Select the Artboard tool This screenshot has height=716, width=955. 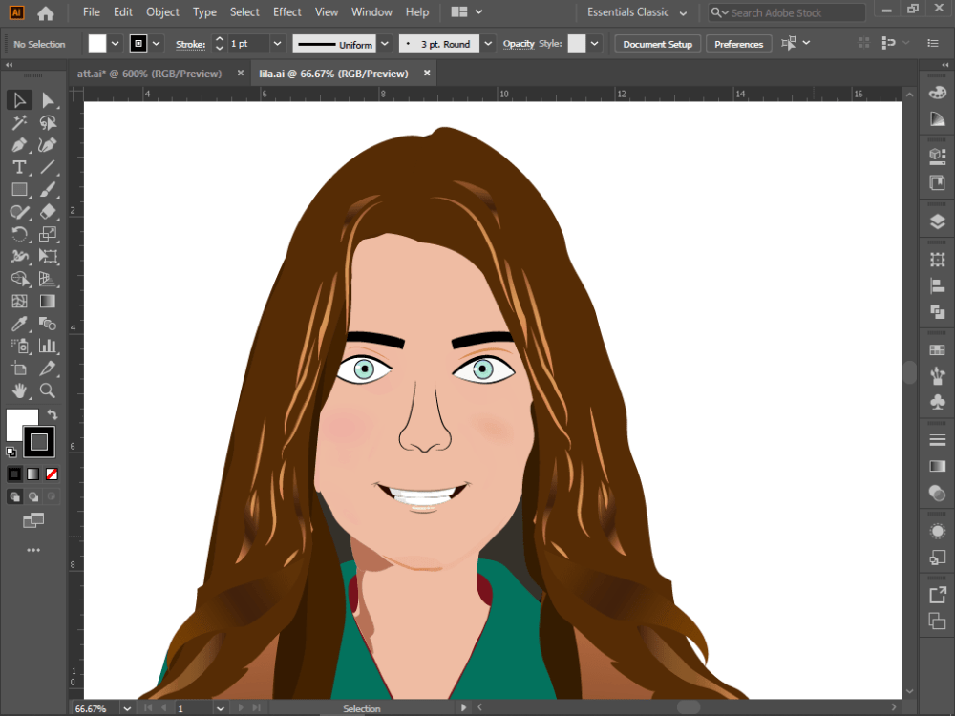click(19, 369)
